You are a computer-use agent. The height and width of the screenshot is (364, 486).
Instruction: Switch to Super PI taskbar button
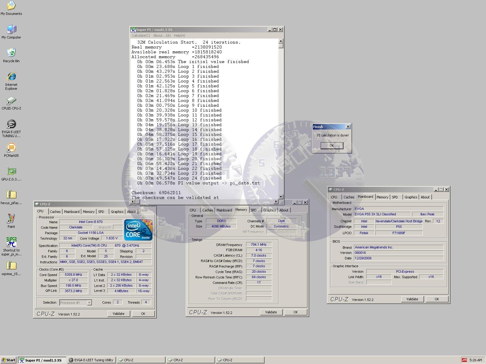point(42,360)
